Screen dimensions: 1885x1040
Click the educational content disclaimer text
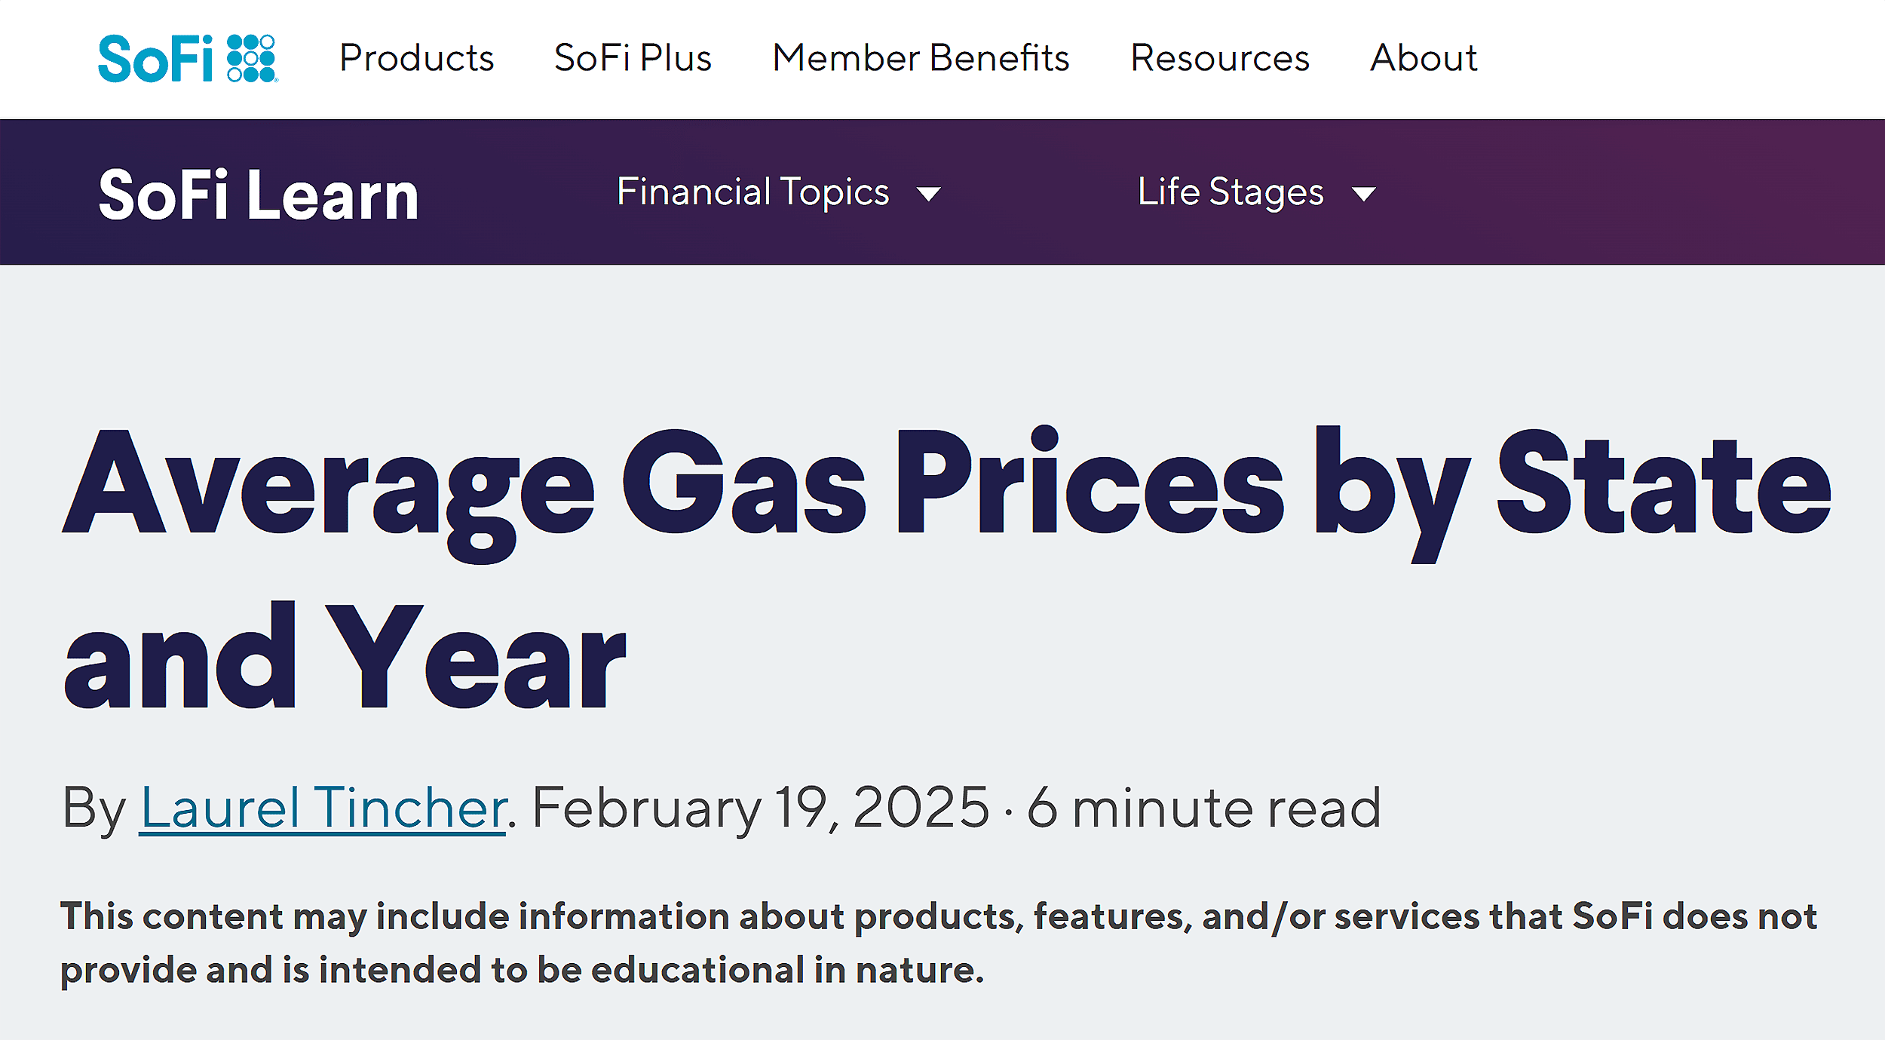click(x=938, y=943)
